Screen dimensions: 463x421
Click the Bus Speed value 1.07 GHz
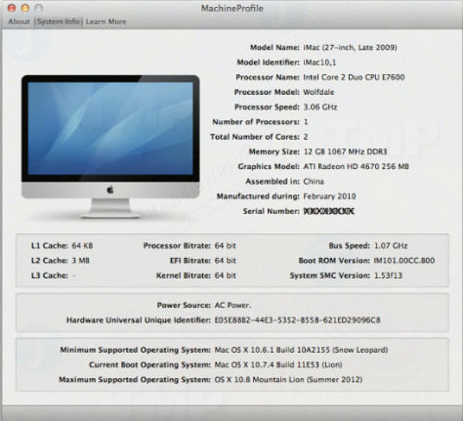click(x=391, y=246)
